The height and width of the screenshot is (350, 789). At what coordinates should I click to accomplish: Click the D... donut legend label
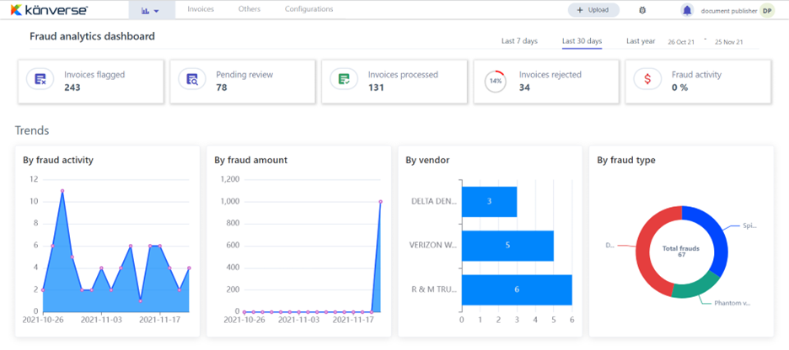coord(609,246)
